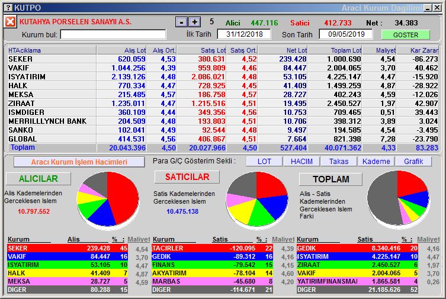
Task: Select the ZIRAAT row in the table
Action: 223,104
